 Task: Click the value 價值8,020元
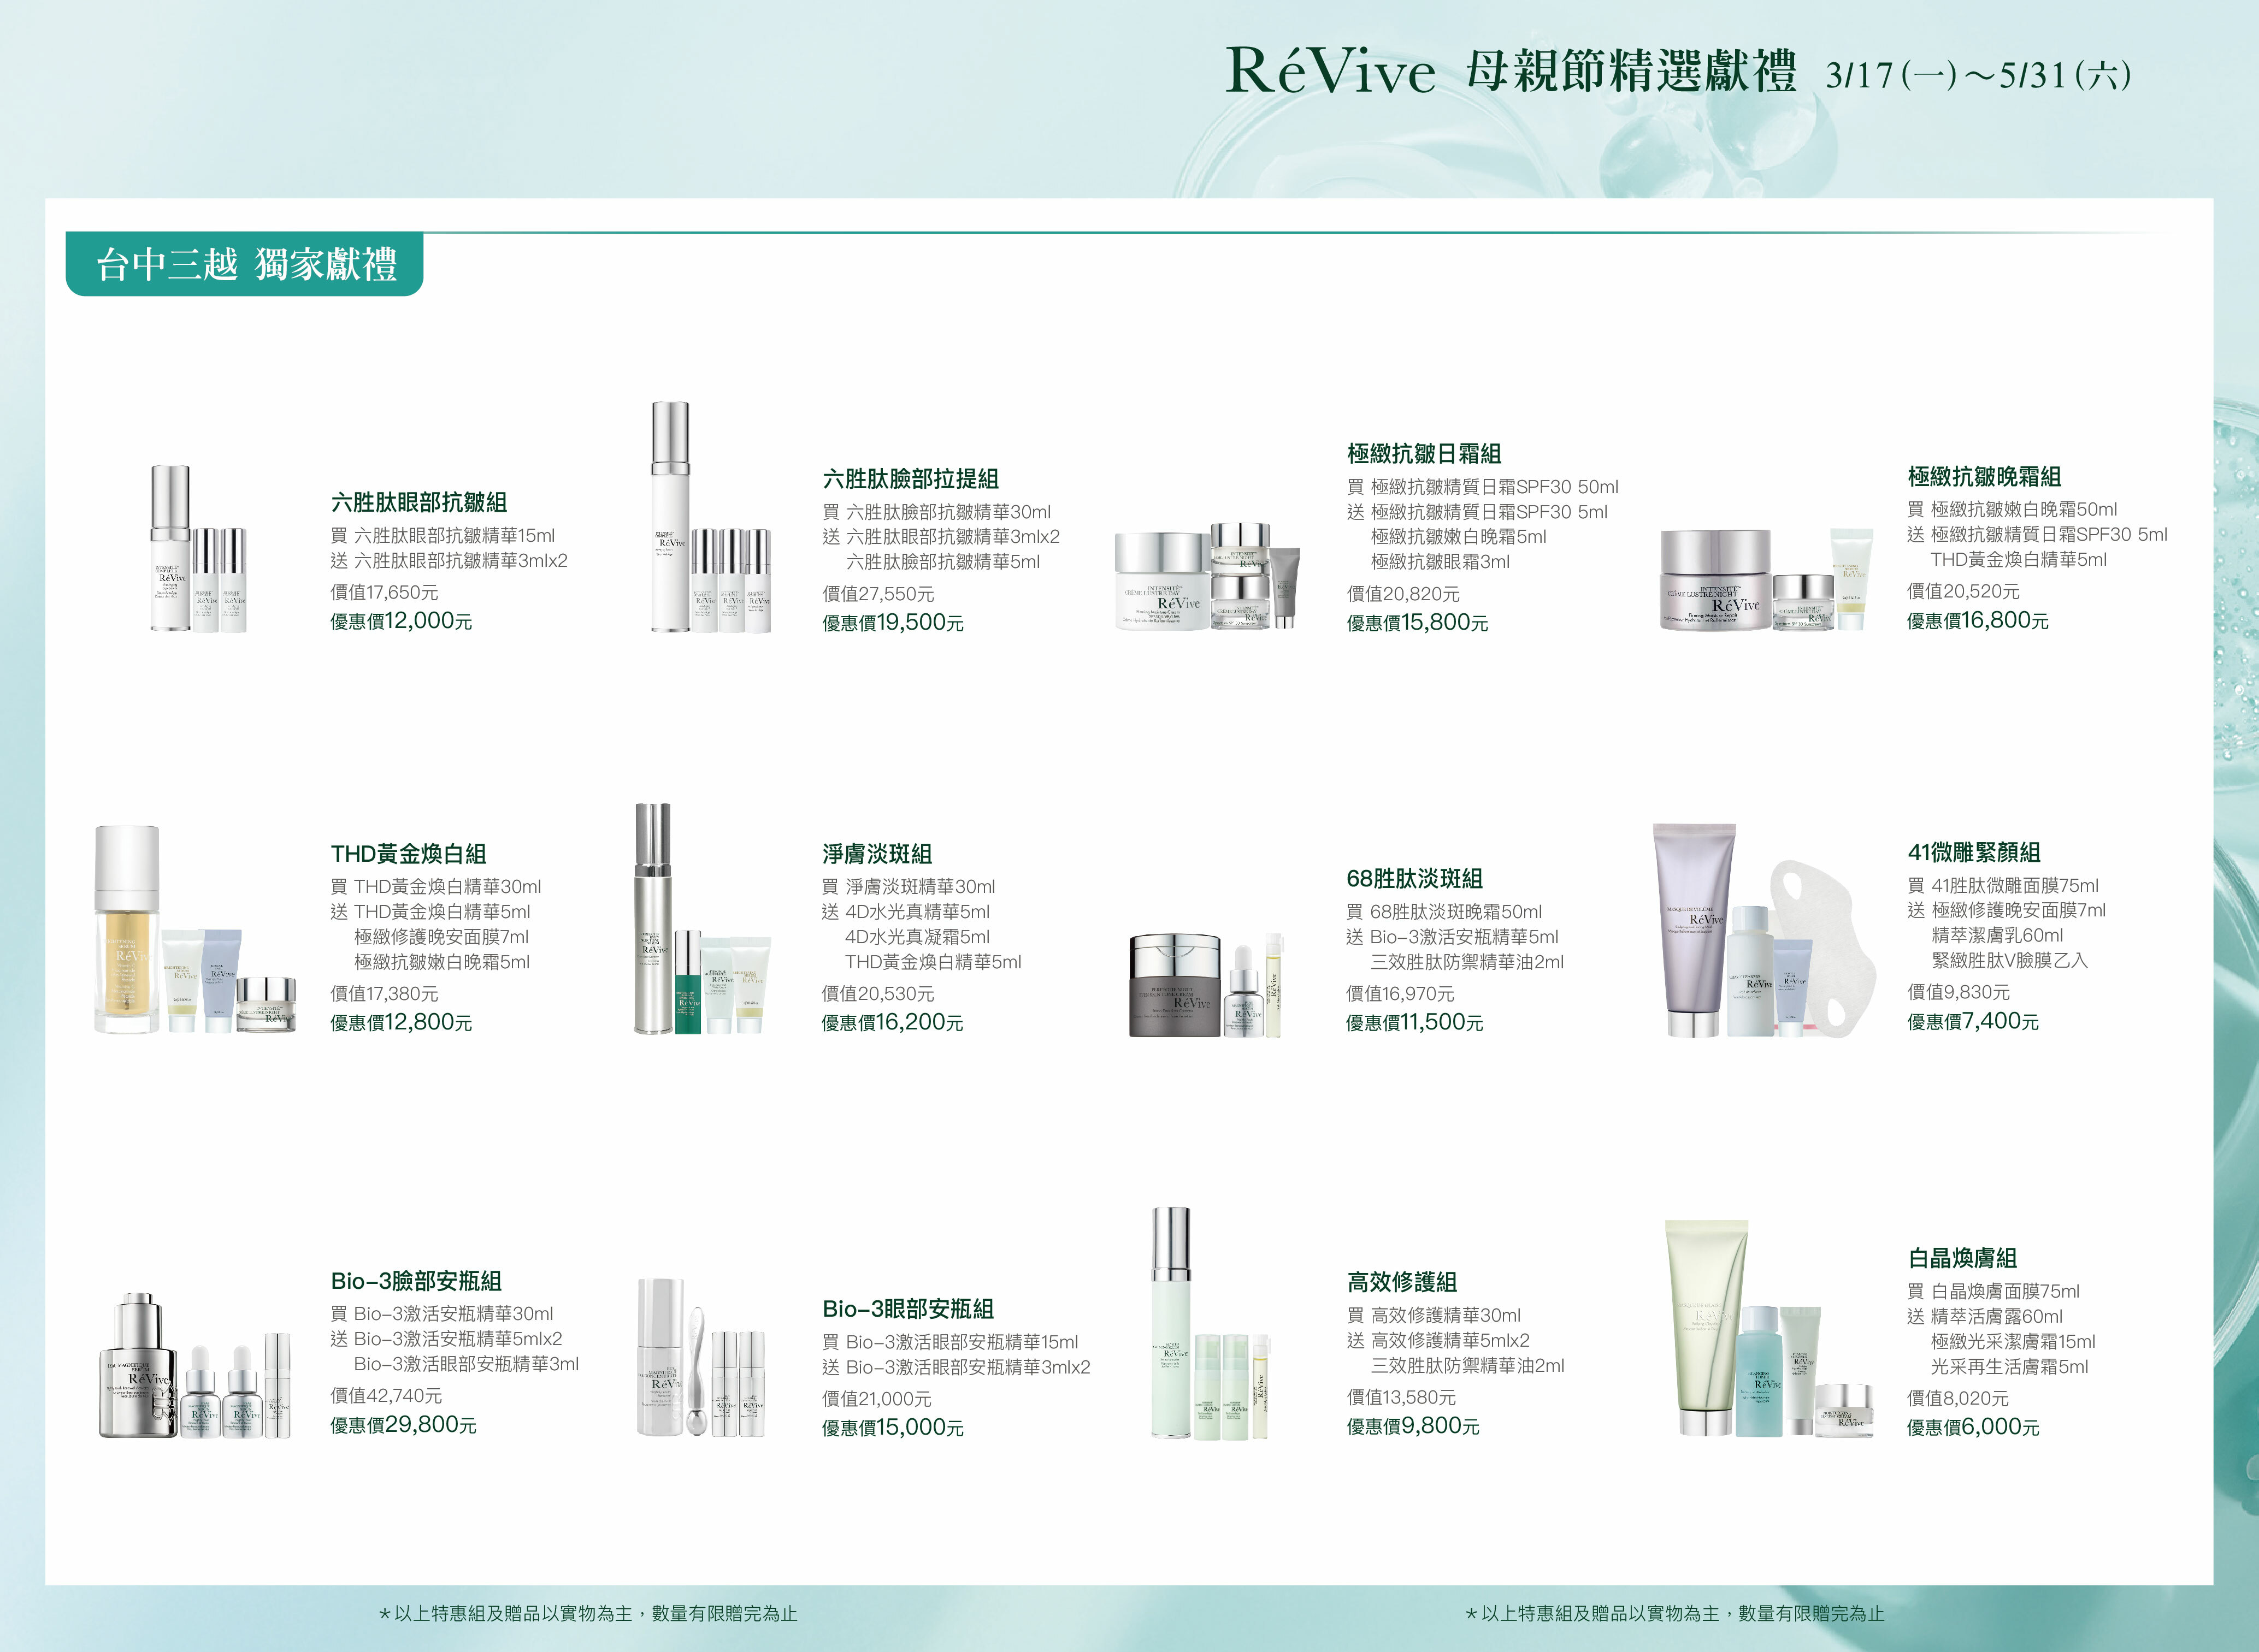pyautogui.click(x=1957, y=1399)
